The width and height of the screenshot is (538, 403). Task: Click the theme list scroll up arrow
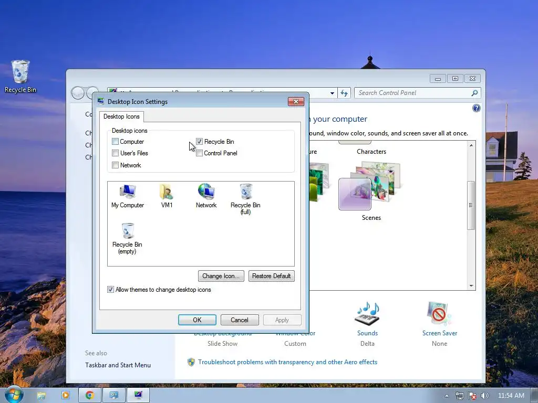[x=471, y=145]
